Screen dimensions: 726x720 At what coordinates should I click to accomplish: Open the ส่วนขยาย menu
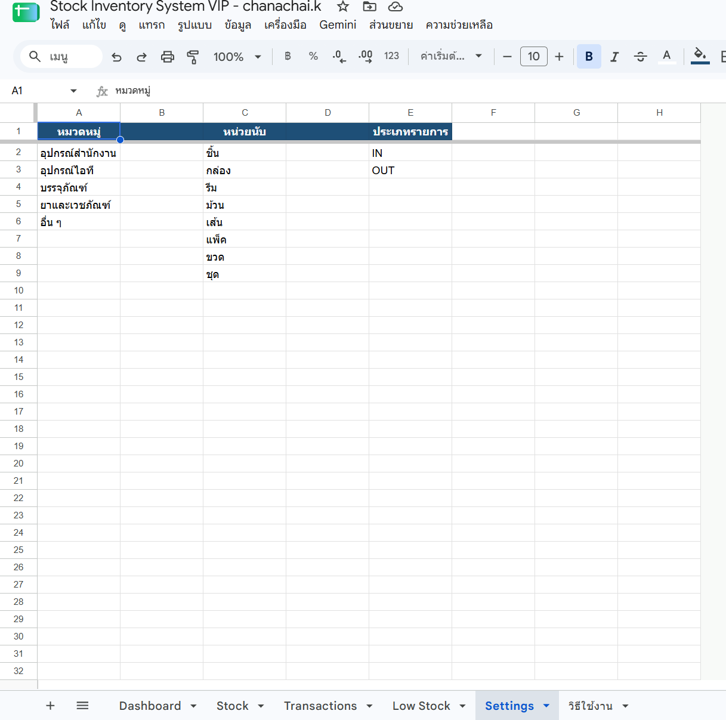[x=391, y=25]
